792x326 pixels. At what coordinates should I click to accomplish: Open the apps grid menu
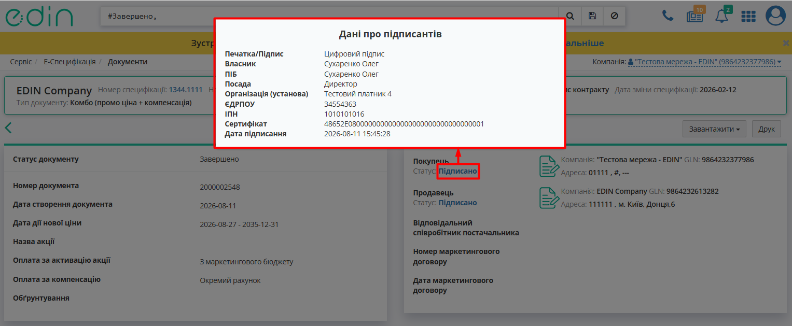(748, 16)
